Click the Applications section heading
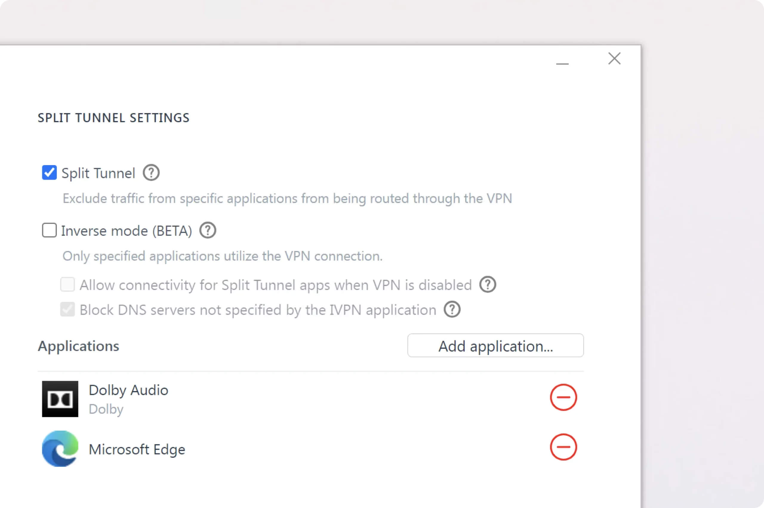Image resolution: width=764 pixels, height=508 pixels. point(78,346)
